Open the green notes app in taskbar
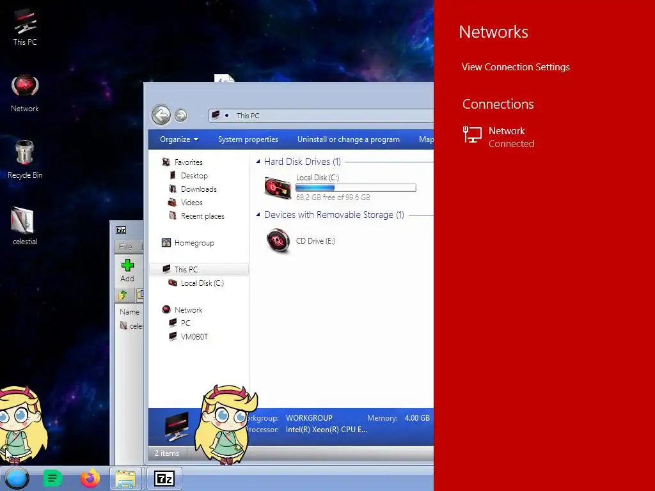 pos(52,478)
